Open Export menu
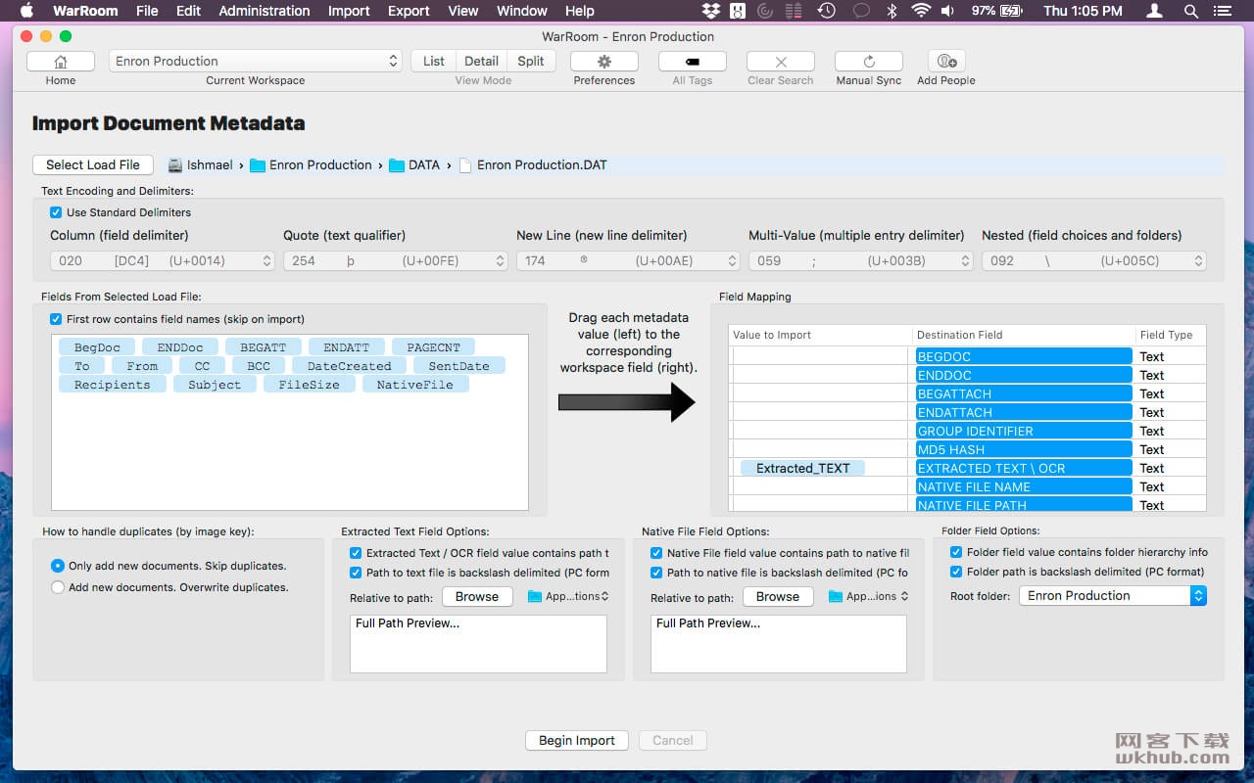Screen dimensions: 1254x783 (409, 11)
